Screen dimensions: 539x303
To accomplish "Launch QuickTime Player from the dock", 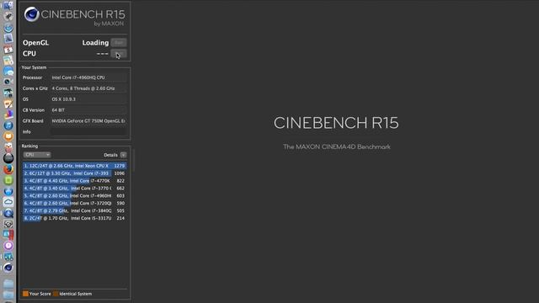I will click(8, 213).
